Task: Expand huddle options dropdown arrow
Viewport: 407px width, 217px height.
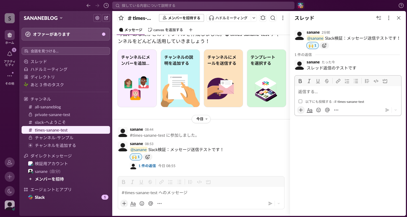Action: coord(254,18)
